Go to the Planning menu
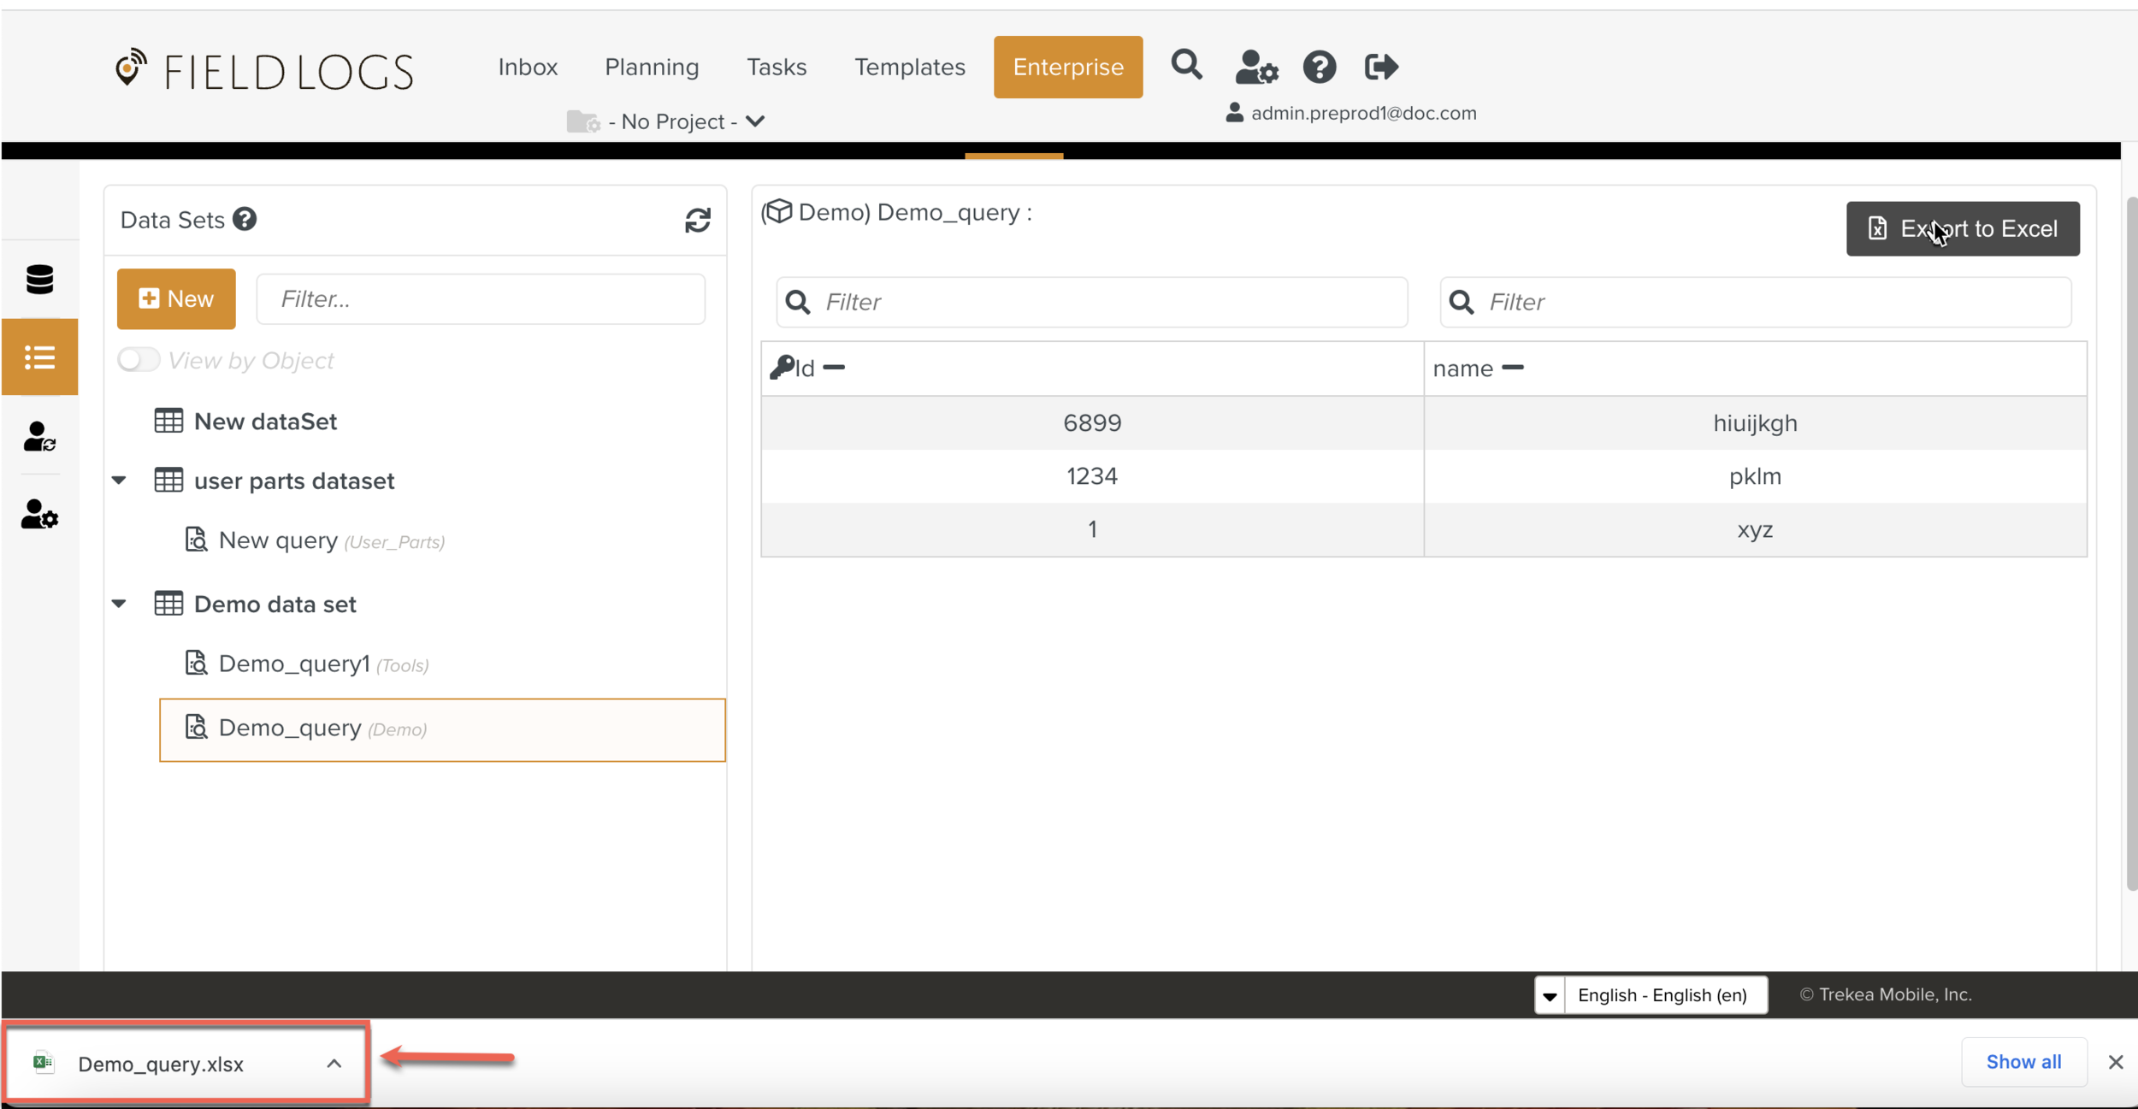The image size is (2138, 1109). (x=652, y=67)
